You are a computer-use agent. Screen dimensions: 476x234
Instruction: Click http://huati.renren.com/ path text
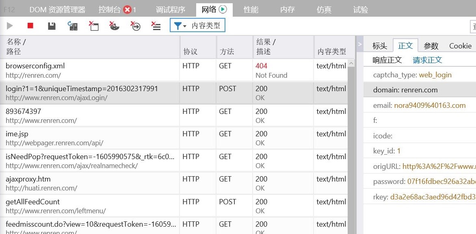pos(41,188)
